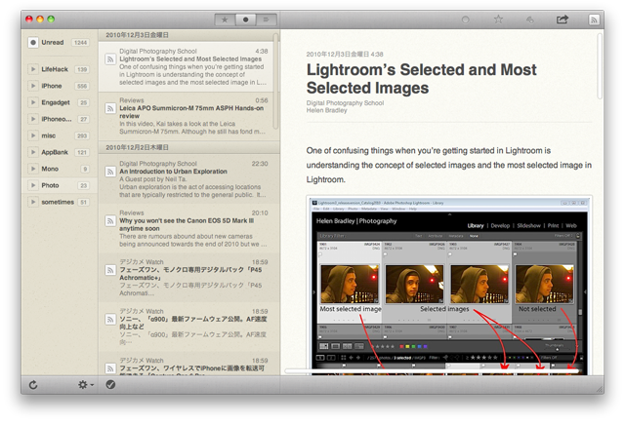This screenshot has height=425, width=625.
Task: Select Photo feed label
Action: [50, 185]
